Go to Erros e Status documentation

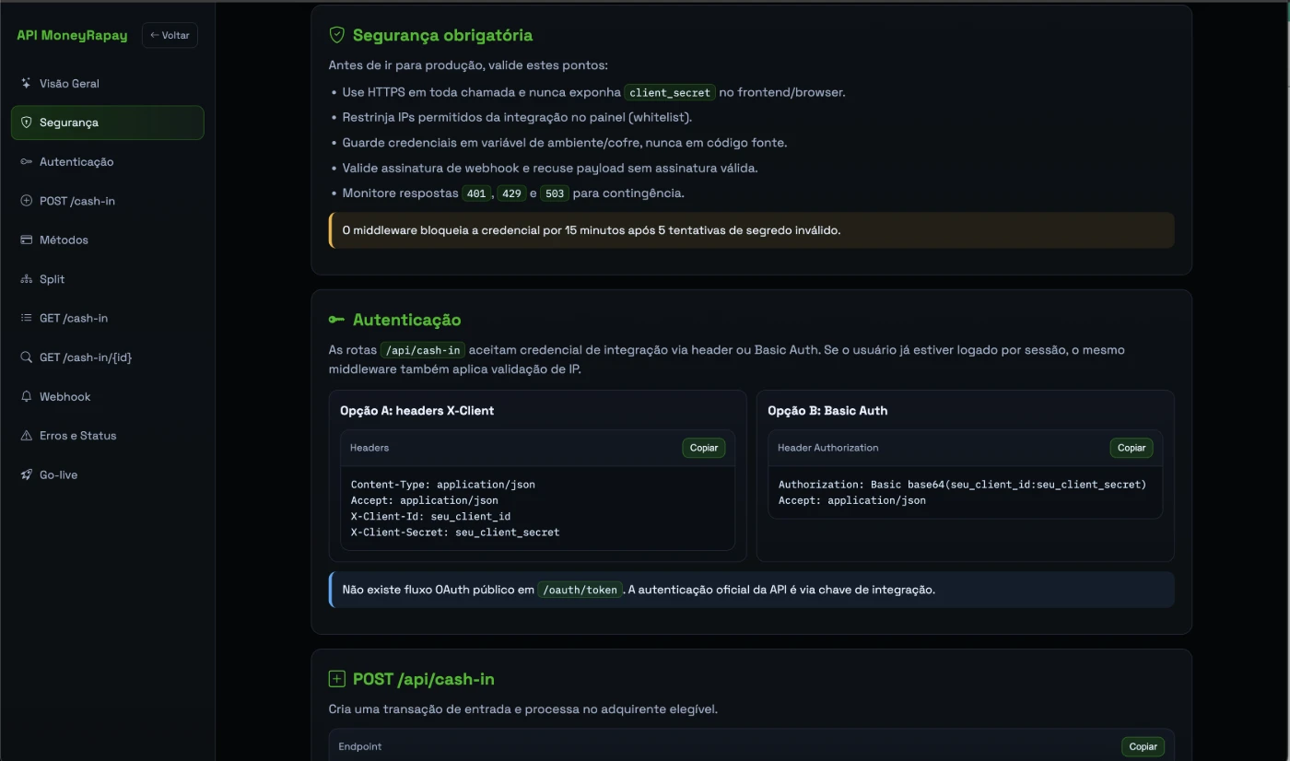click(77, 436)
